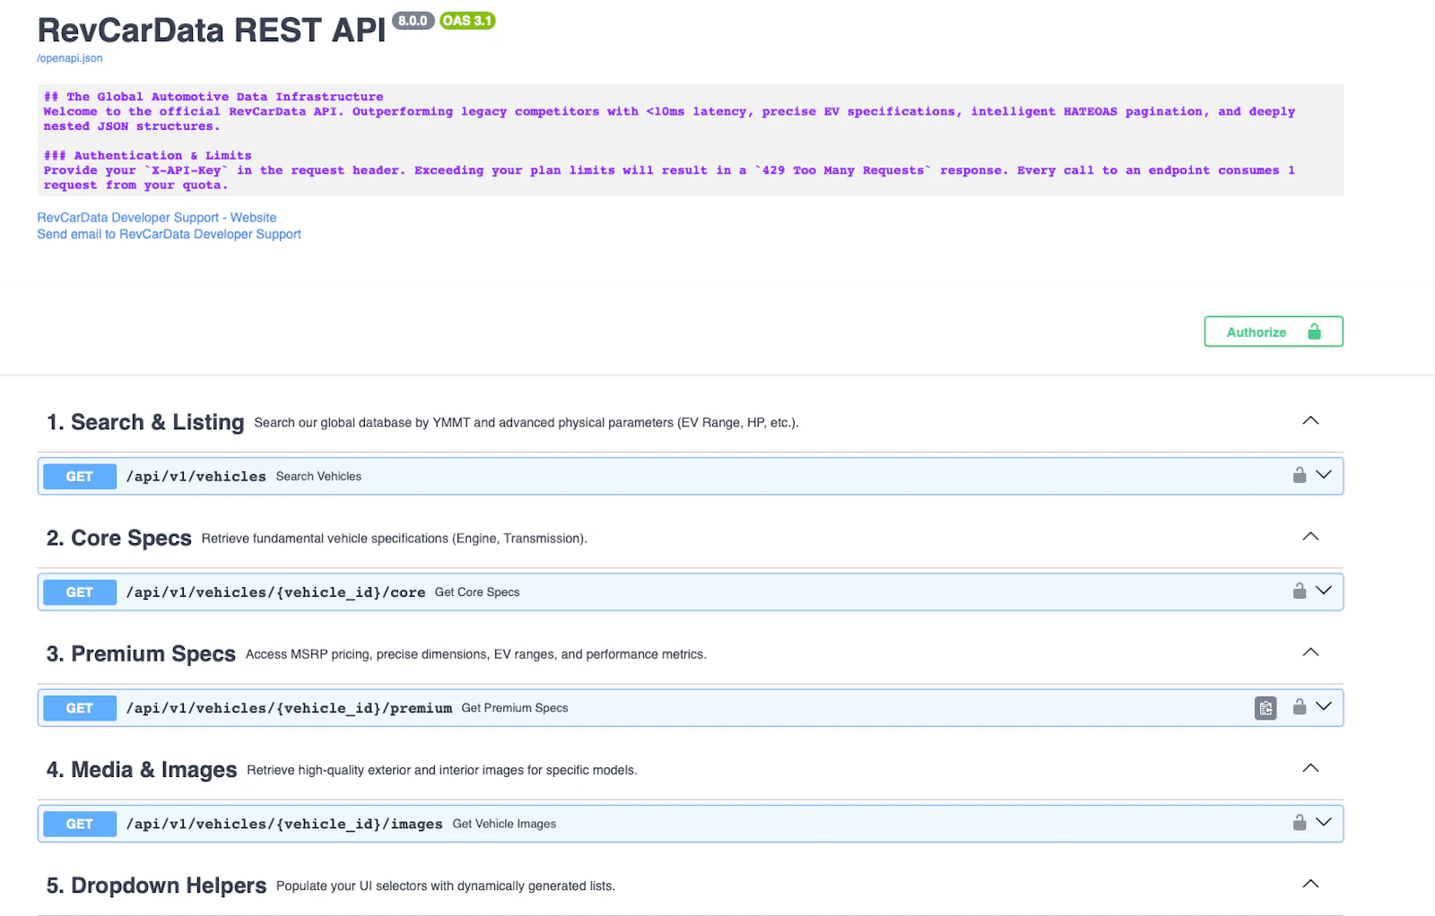The width and height of the screenshot is (1435, 916).
Task: Expand the Get Premium Specs endpoint chevron
Action: tap(1324, 706)
